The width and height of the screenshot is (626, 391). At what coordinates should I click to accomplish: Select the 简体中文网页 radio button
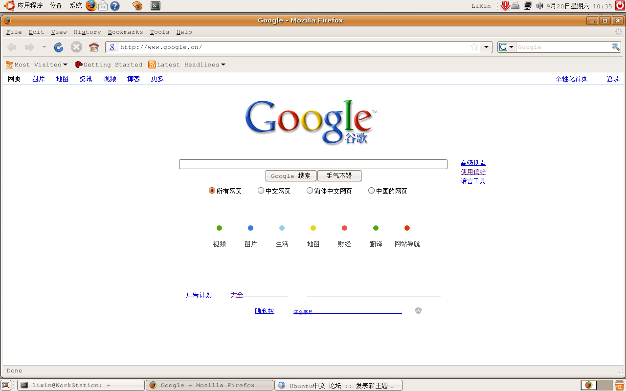310,191
